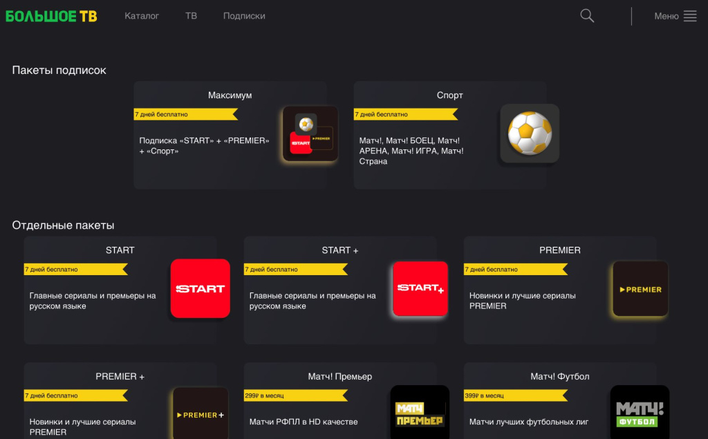
Task: Open the Матч! Премьер logo icon
Action: 420,414
